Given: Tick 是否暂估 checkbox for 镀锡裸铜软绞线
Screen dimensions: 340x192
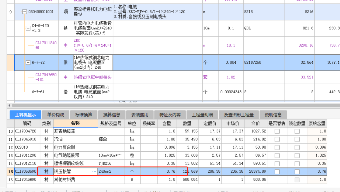Looking at the screenshot, I should click(277, 163).
